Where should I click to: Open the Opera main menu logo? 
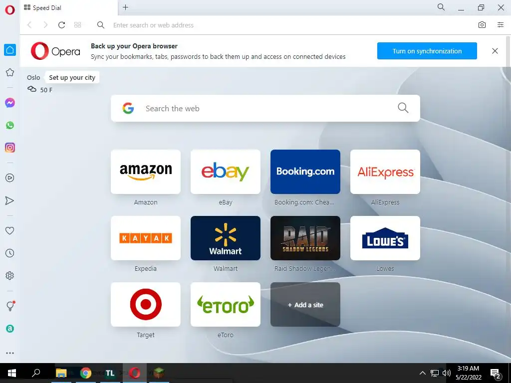10,10
